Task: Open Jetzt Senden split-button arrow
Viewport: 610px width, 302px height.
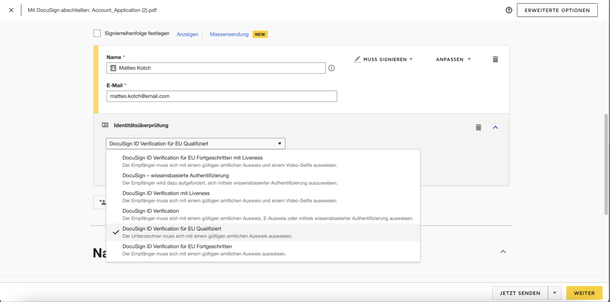Action: pyautogui.click(x=554, y=293)
